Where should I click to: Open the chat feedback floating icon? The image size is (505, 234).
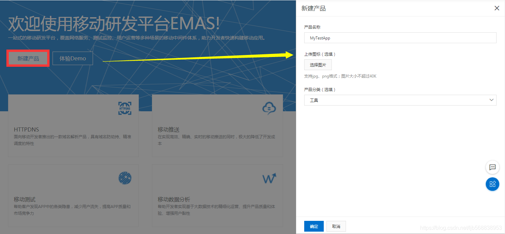[493, 167]
